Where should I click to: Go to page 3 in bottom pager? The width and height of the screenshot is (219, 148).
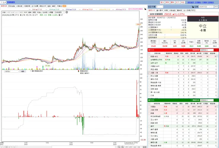coord(7,147)
